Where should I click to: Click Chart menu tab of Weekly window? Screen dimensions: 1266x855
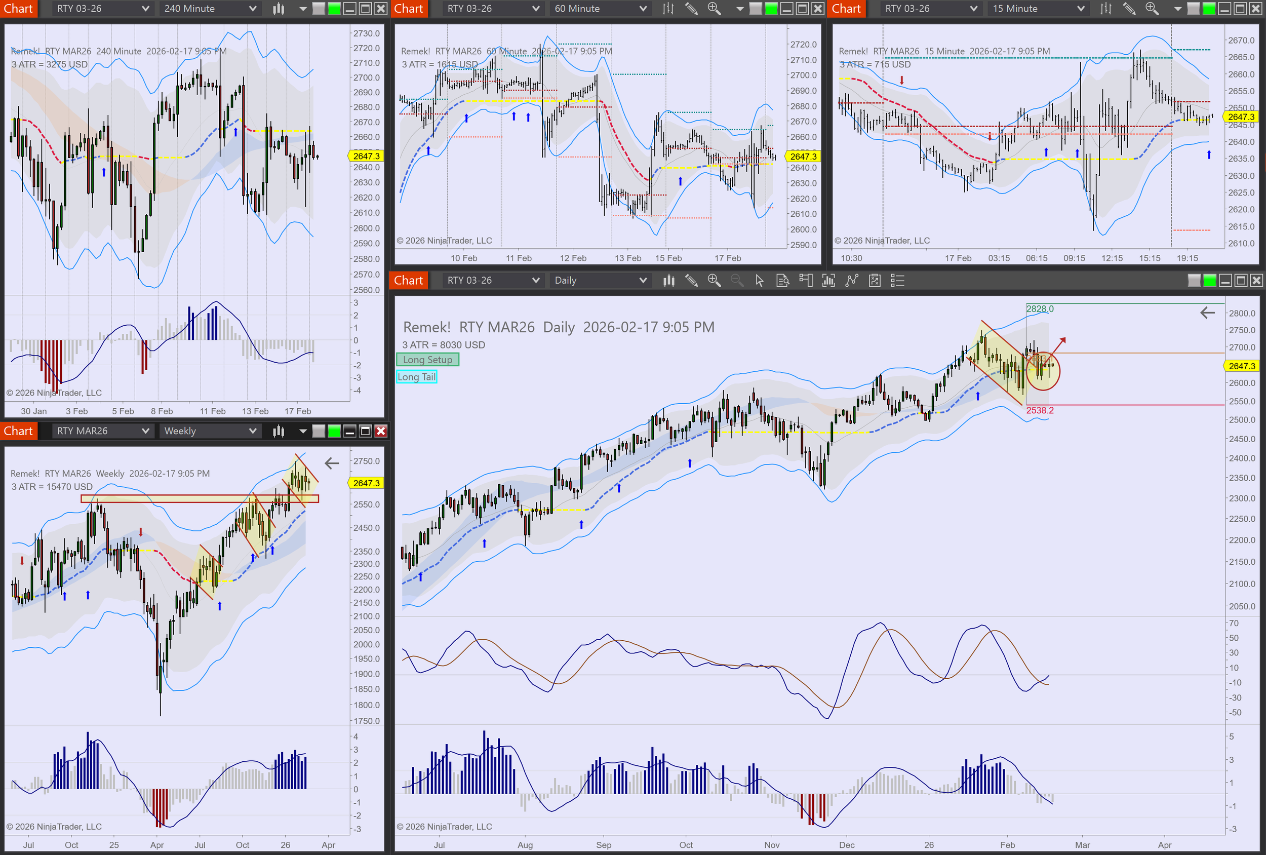(18, 431)
